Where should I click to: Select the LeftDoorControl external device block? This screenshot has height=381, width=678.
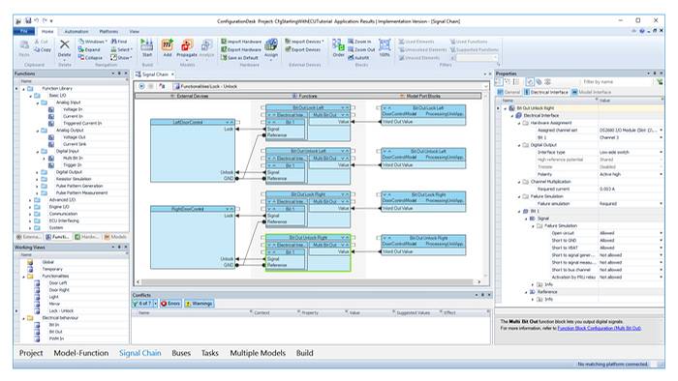(x=193, y=151)
